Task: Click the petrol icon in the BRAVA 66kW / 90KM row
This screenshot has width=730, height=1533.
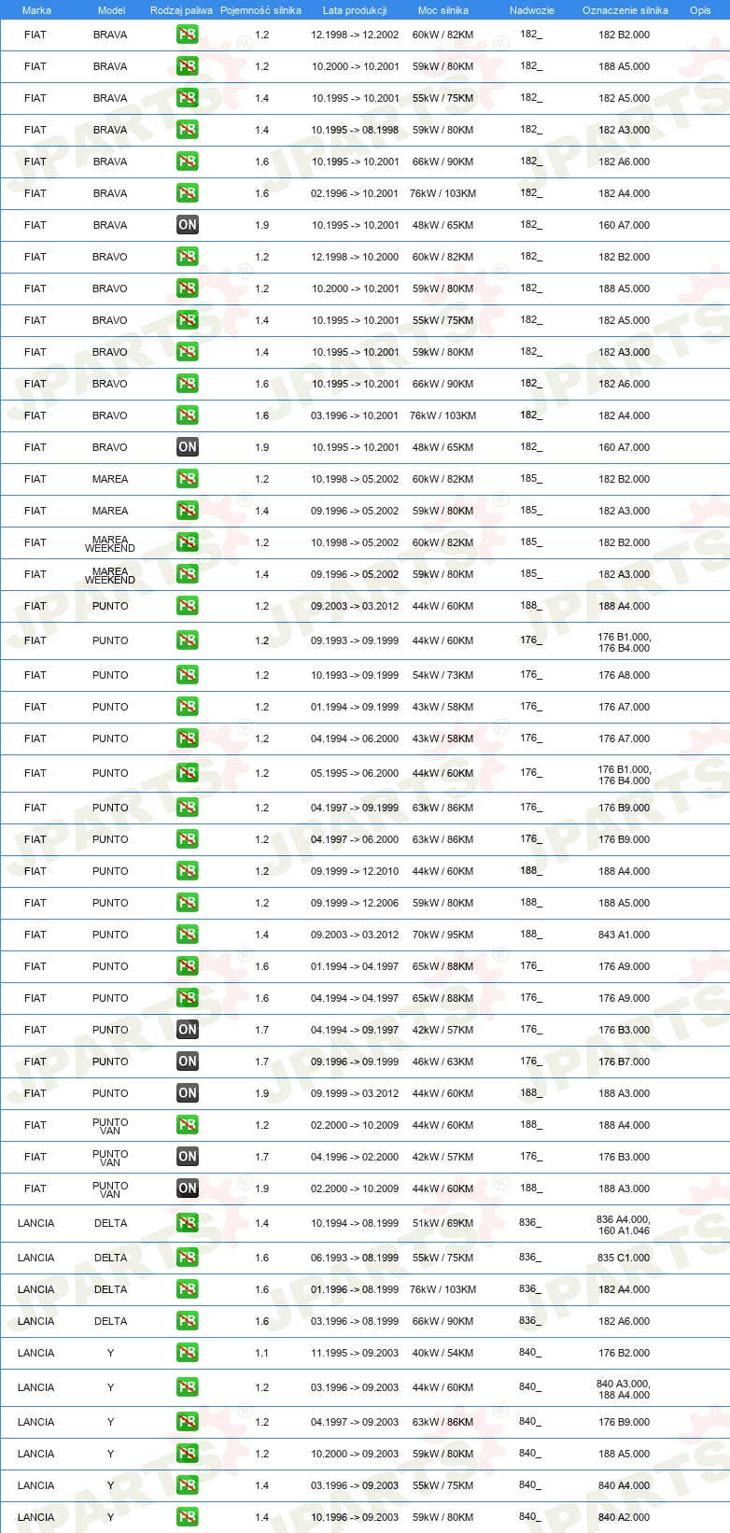Action: point(188,162)
